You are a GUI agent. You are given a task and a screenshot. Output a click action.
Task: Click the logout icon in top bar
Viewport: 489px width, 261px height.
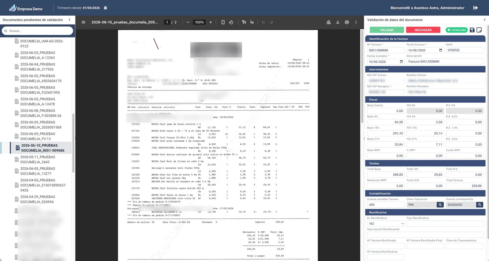[475, 8]
